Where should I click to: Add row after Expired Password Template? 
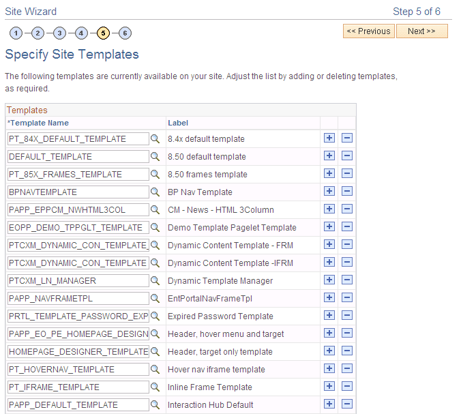[x=329, y=315]
